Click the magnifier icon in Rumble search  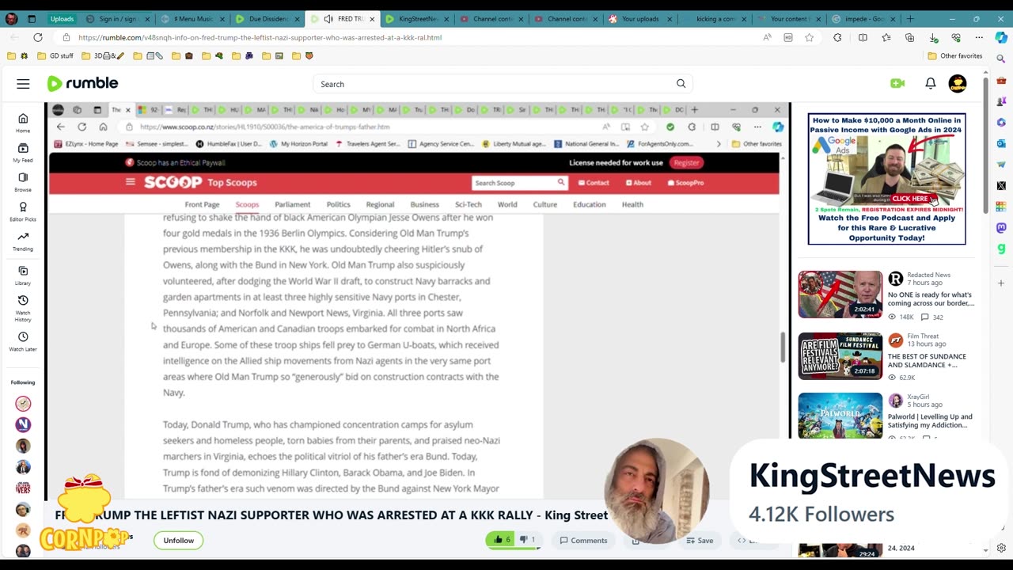(x=681, y=84)
